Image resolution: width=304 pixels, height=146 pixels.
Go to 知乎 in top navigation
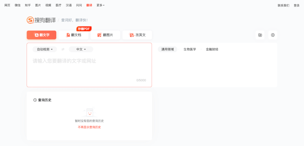pyautogui.click(x=28, y=5)
